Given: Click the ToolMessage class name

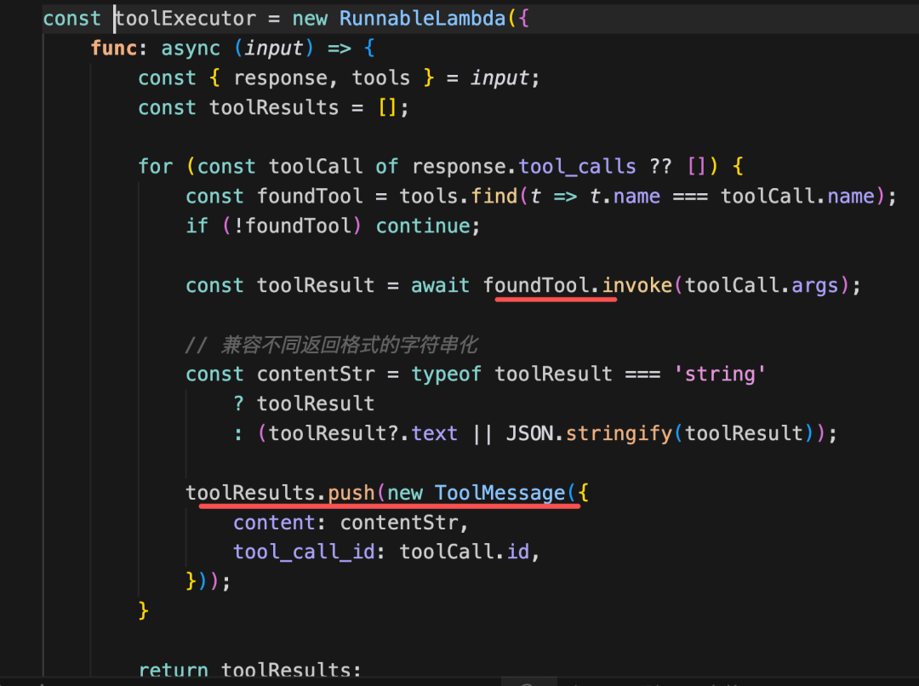Looking at the screenshot, I should (500, 493).
